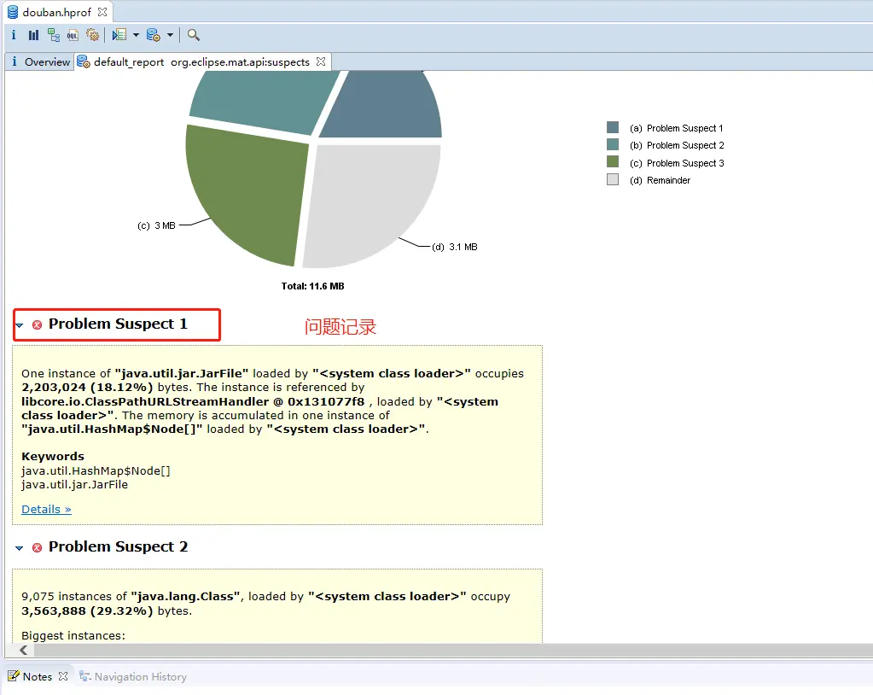Click the horizontal scrollbar left arrow
873x695 pixels.
coord(23,650)
